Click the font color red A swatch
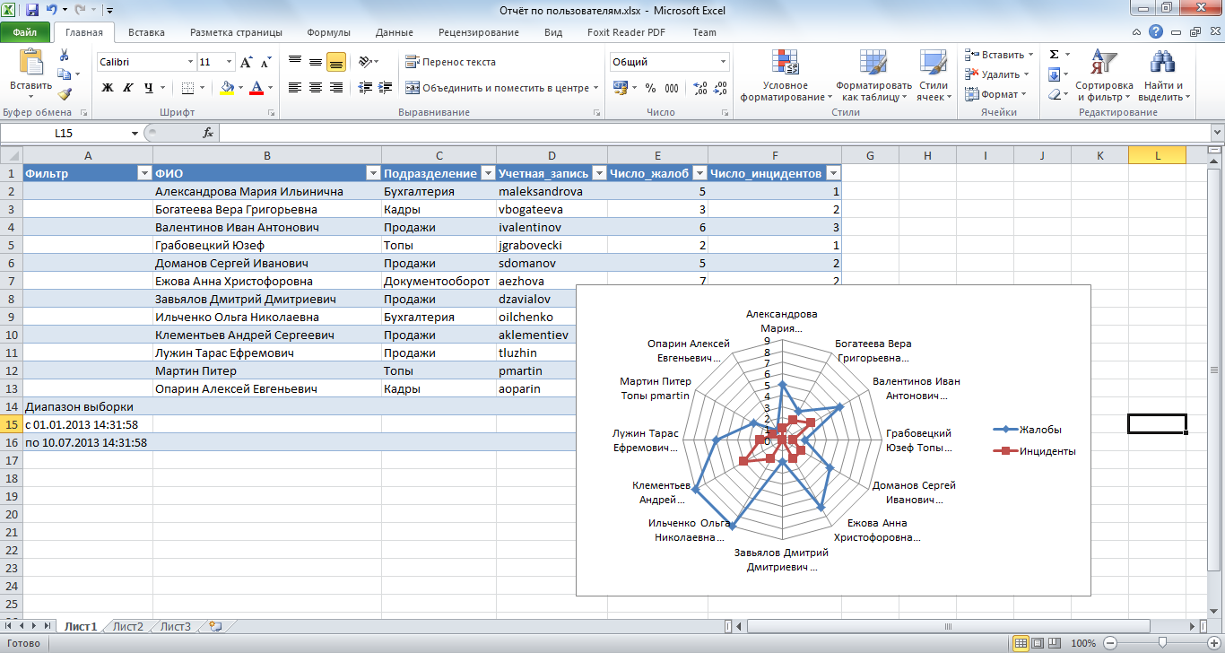Viewport: 1225px width, 653px height. [x=257, y=88]
